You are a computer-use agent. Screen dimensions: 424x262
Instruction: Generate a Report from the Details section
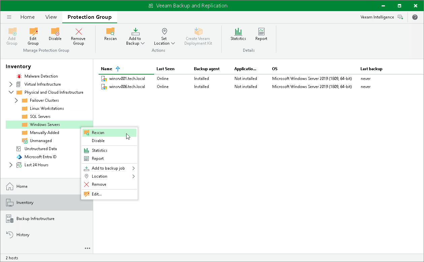(261, 34)
